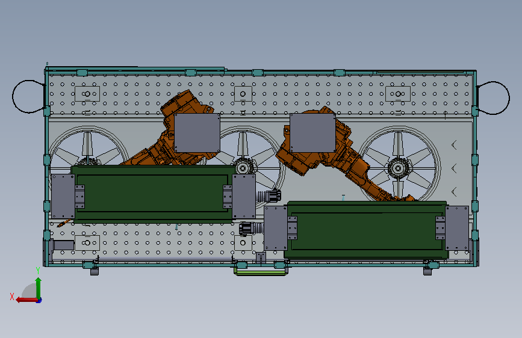The width and height of the screenshot is (522, 338).
Task: Click the red X axis arrow of the triad
Action: [26, 300]
